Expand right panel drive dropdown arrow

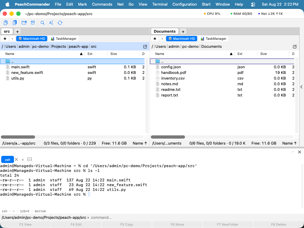pyautogui.click(x=162, y=39)
